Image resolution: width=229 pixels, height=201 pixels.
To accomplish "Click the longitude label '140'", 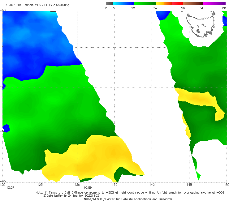I will coord(152,185).
